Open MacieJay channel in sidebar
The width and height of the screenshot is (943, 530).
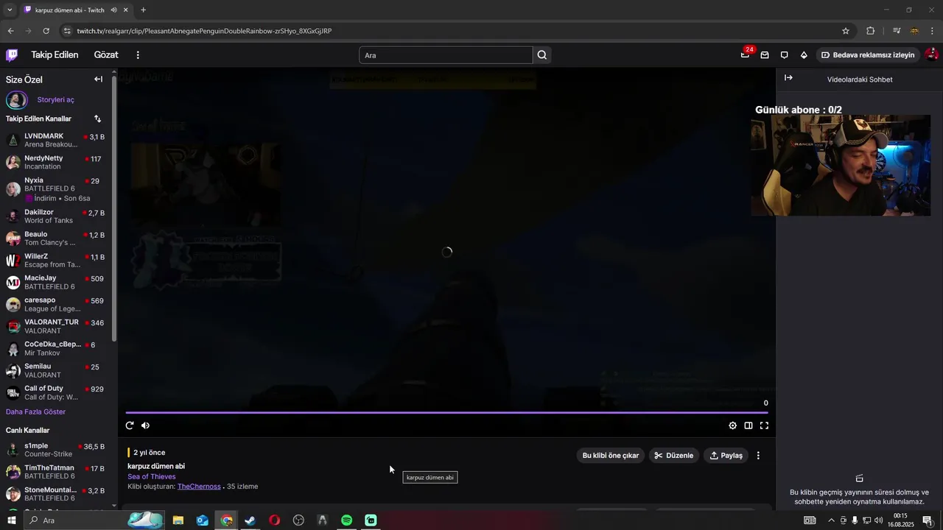pos(56,282)
